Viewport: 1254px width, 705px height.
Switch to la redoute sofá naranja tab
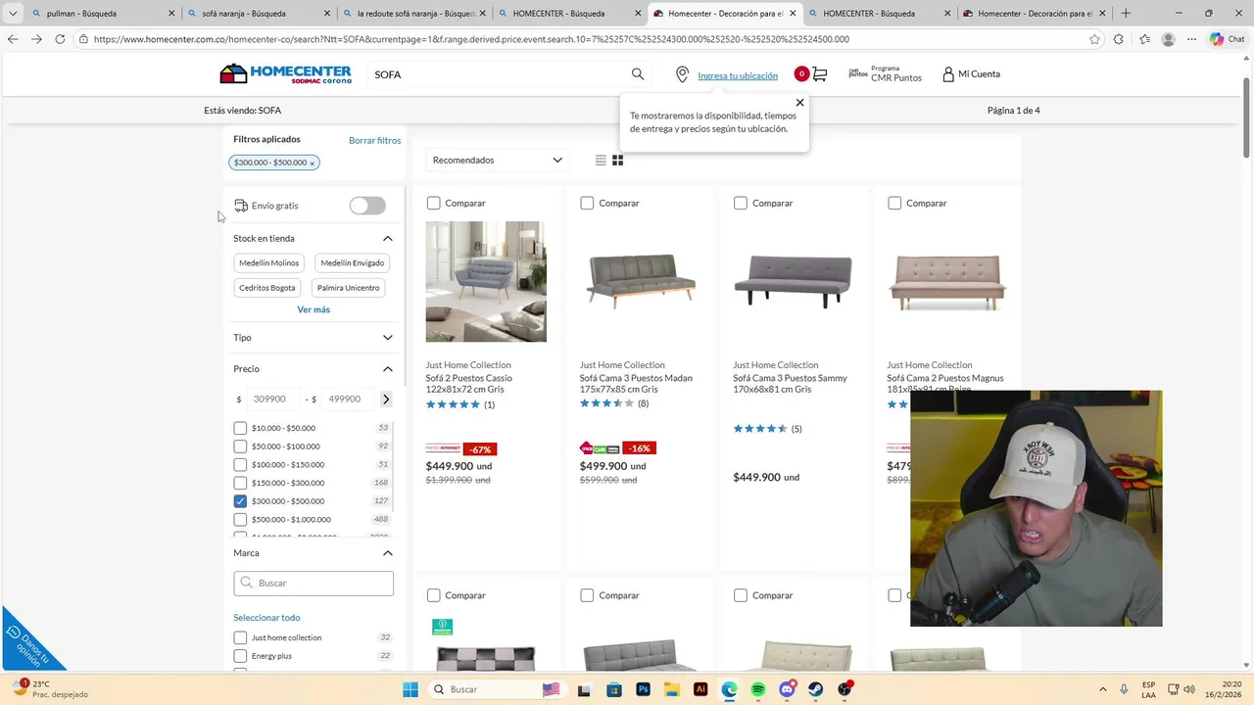[414, 14]
